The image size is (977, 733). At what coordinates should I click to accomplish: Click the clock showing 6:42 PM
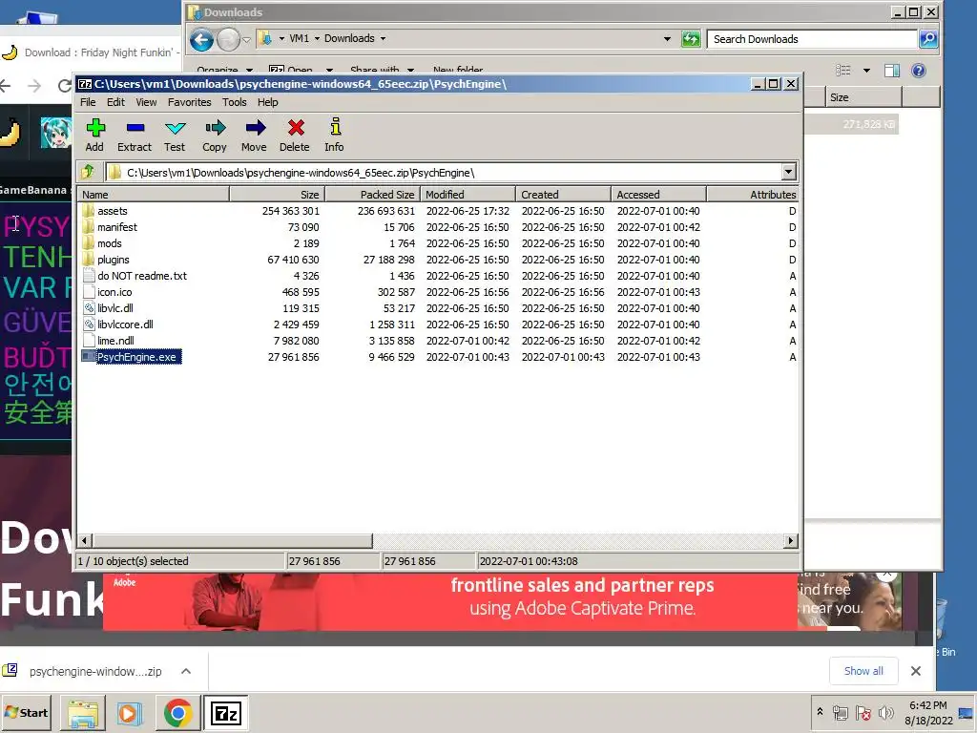(927, 705)
